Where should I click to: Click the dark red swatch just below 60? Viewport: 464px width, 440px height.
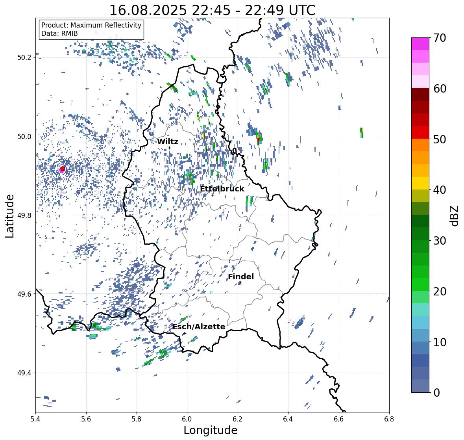pyautogui.click(x=420, y=95)
